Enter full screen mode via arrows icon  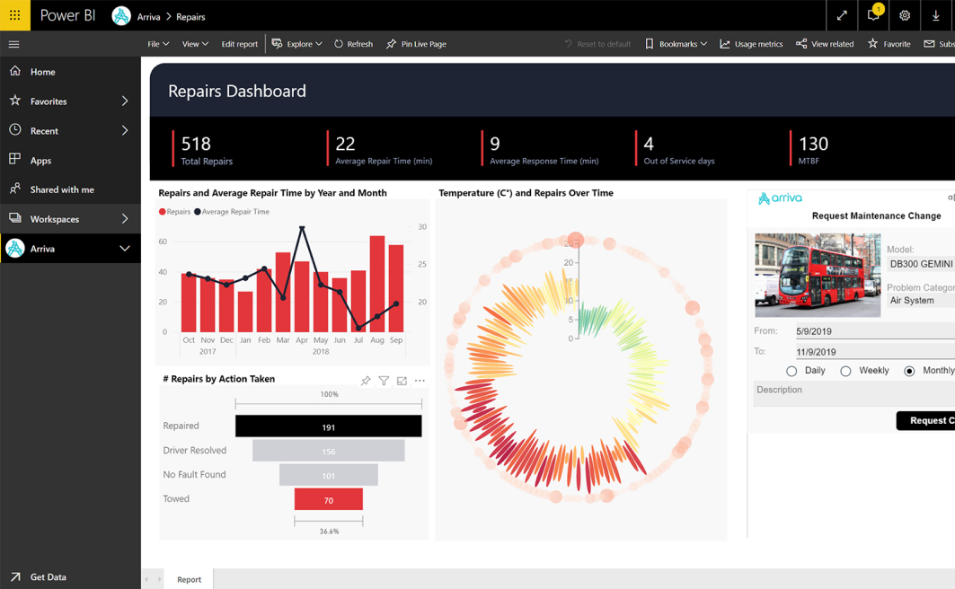842,16
